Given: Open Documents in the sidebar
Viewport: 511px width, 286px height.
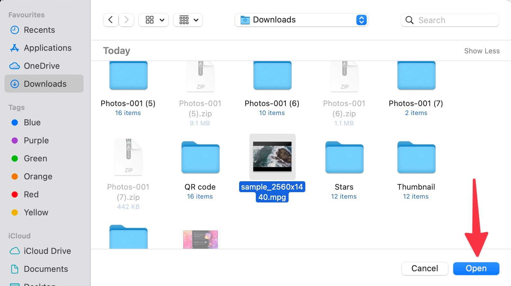Looking at the screenshot, I should click(44, 269).
